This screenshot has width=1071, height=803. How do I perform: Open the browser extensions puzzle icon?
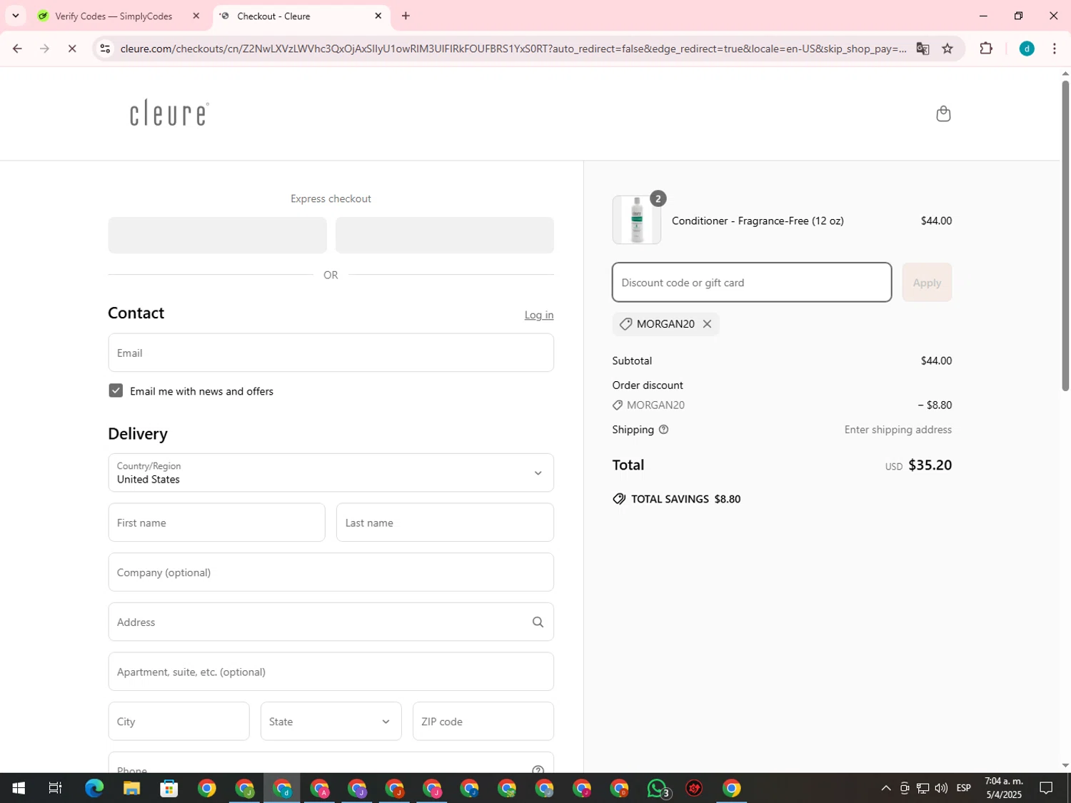[986, 49]
